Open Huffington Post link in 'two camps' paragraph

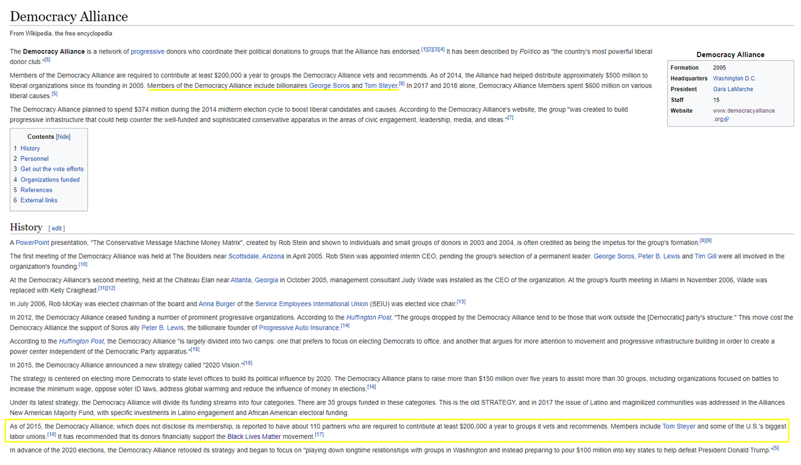coord(82,341)
